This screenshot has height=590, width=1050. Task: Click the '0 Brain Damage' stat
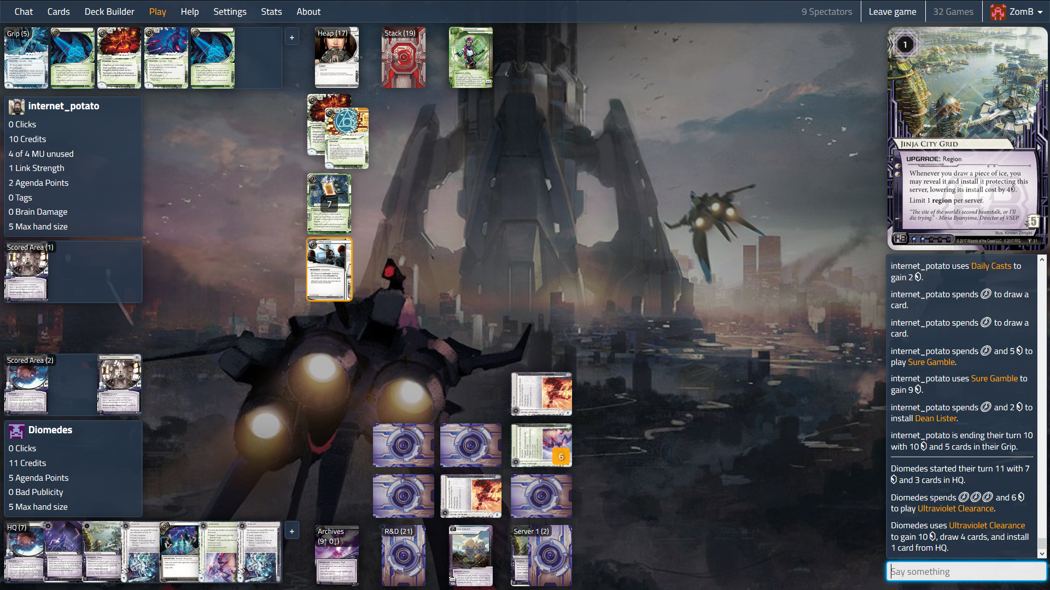[38, 212]
